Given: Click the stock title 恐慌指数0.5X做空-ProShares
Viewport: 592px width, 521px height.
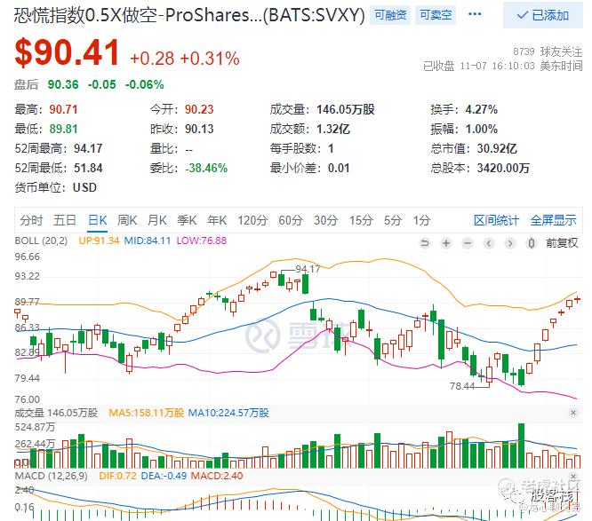Looking at the screenshot, I should click(x=189, y=16).
